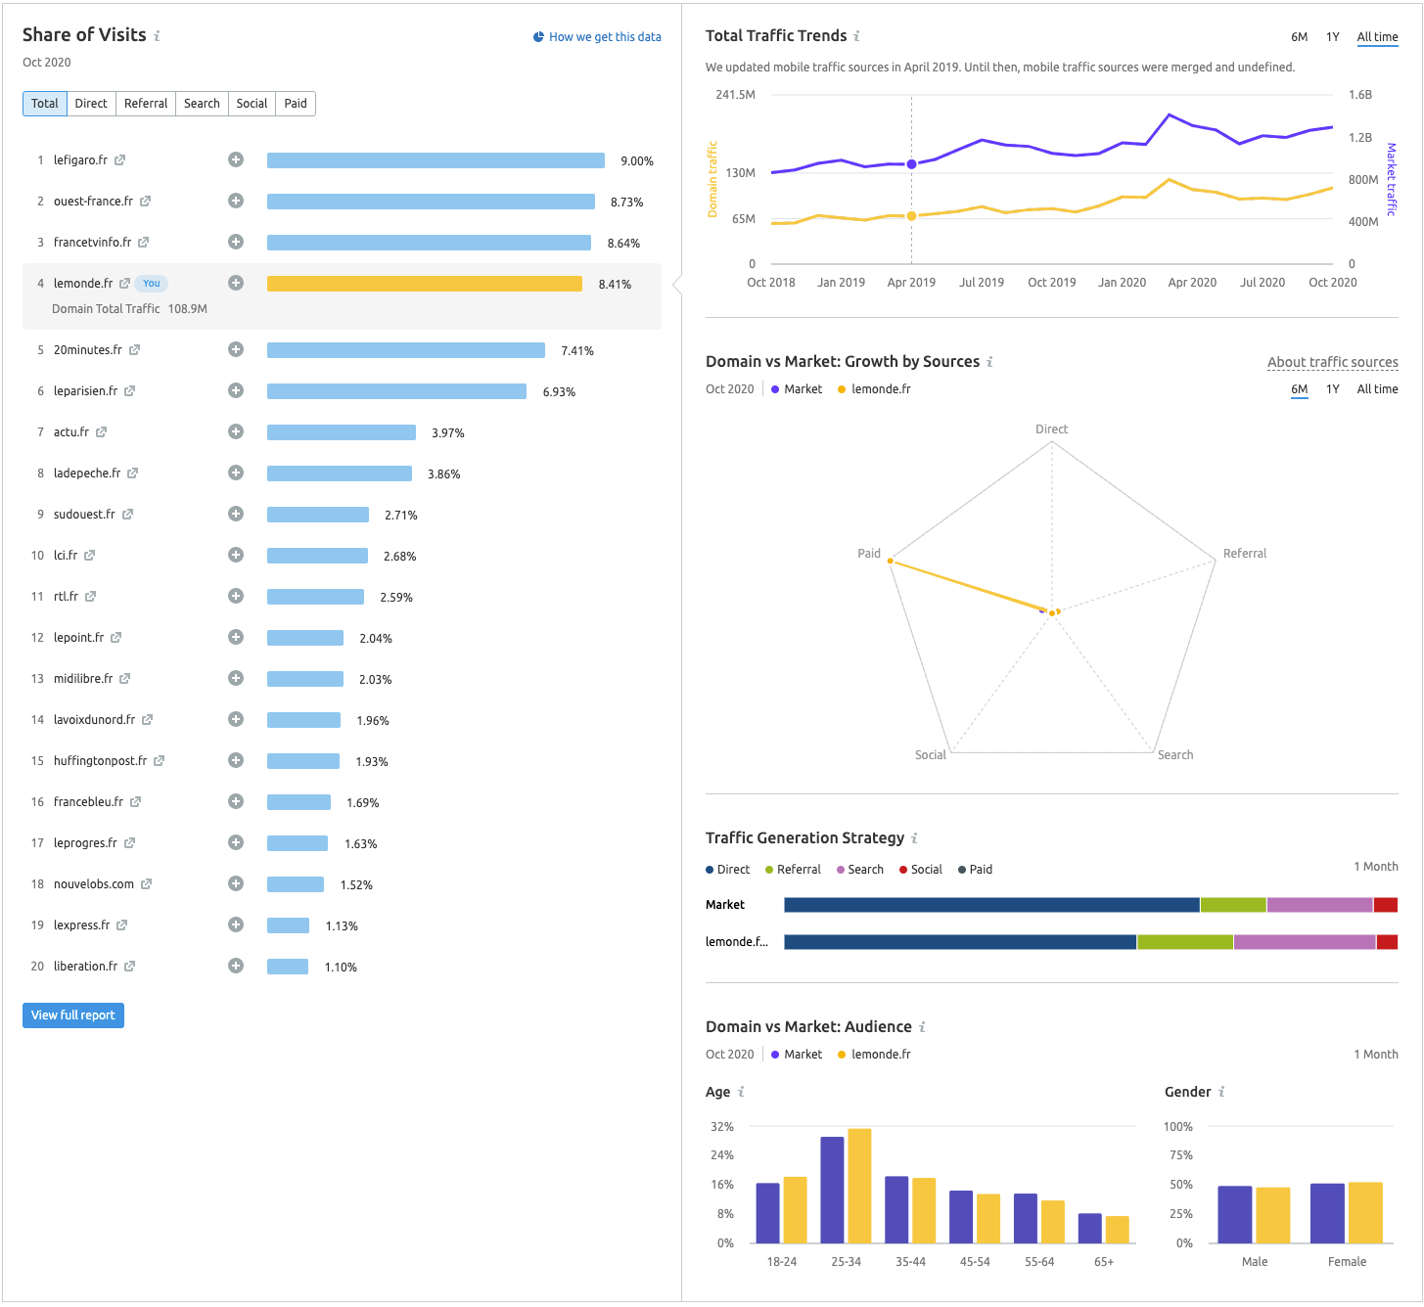Click the yellow lemonde.fr share bar
Screen dimensions: 1424x1307
[x=425, y=284]
